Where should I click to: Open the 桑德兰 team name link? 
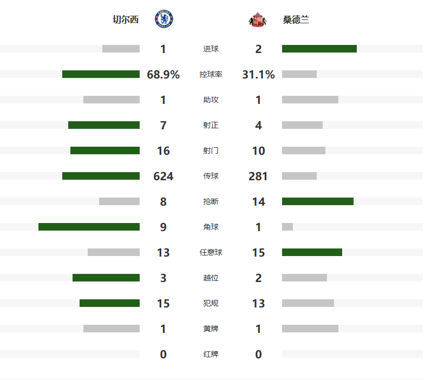tap(296, 20)
